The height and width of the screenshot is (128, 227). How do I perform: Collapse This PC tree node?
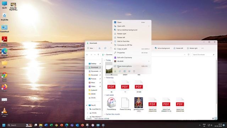87,105
